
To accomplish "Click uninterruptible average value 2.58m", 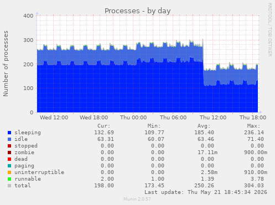I will coord(209,172).
